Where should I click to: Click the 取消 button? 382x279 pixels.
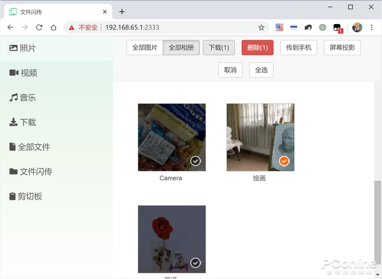(230, 70)
